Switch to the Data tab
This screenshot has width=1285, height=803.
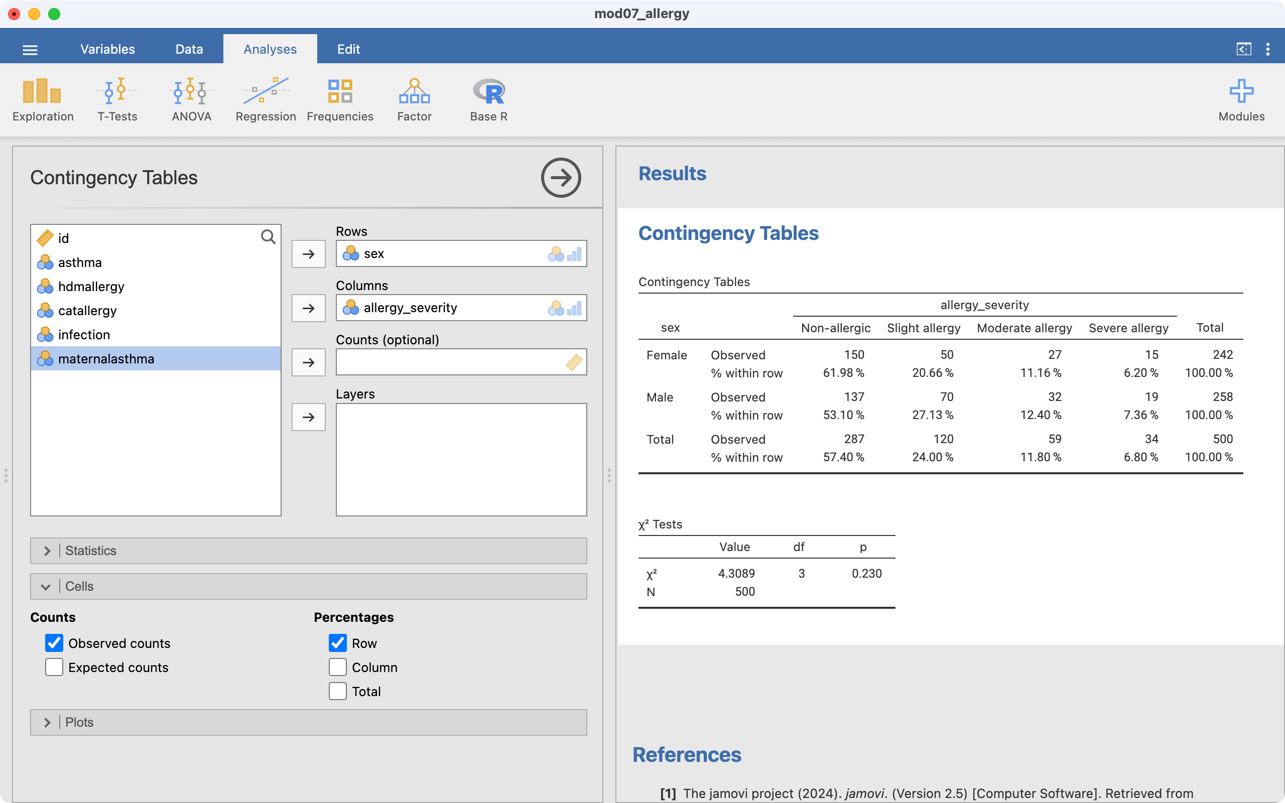pyautogui.click(x=189, y=49)
